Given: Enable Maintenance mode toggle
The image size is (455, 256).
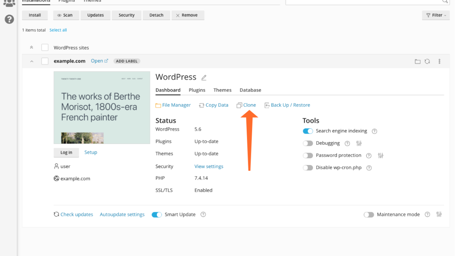Looking at the screenshot, I should (369, 215).
